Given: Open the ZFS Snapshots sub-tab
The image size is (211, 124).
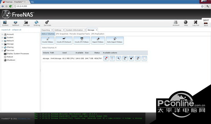Looking at the screenshot, I should pos(62,34).
